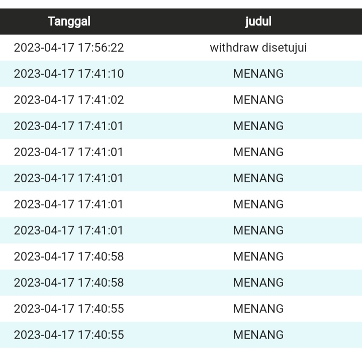The width and height of the screenshot is (362, 350).
Task: Click MENANG in the 17:41:02 row
Action: tap(258, 100)
